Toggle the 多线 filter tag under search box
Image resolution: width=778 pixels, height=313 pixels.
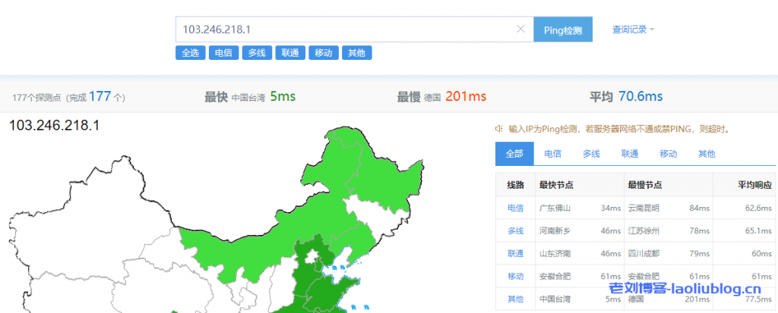coord(256,53)
